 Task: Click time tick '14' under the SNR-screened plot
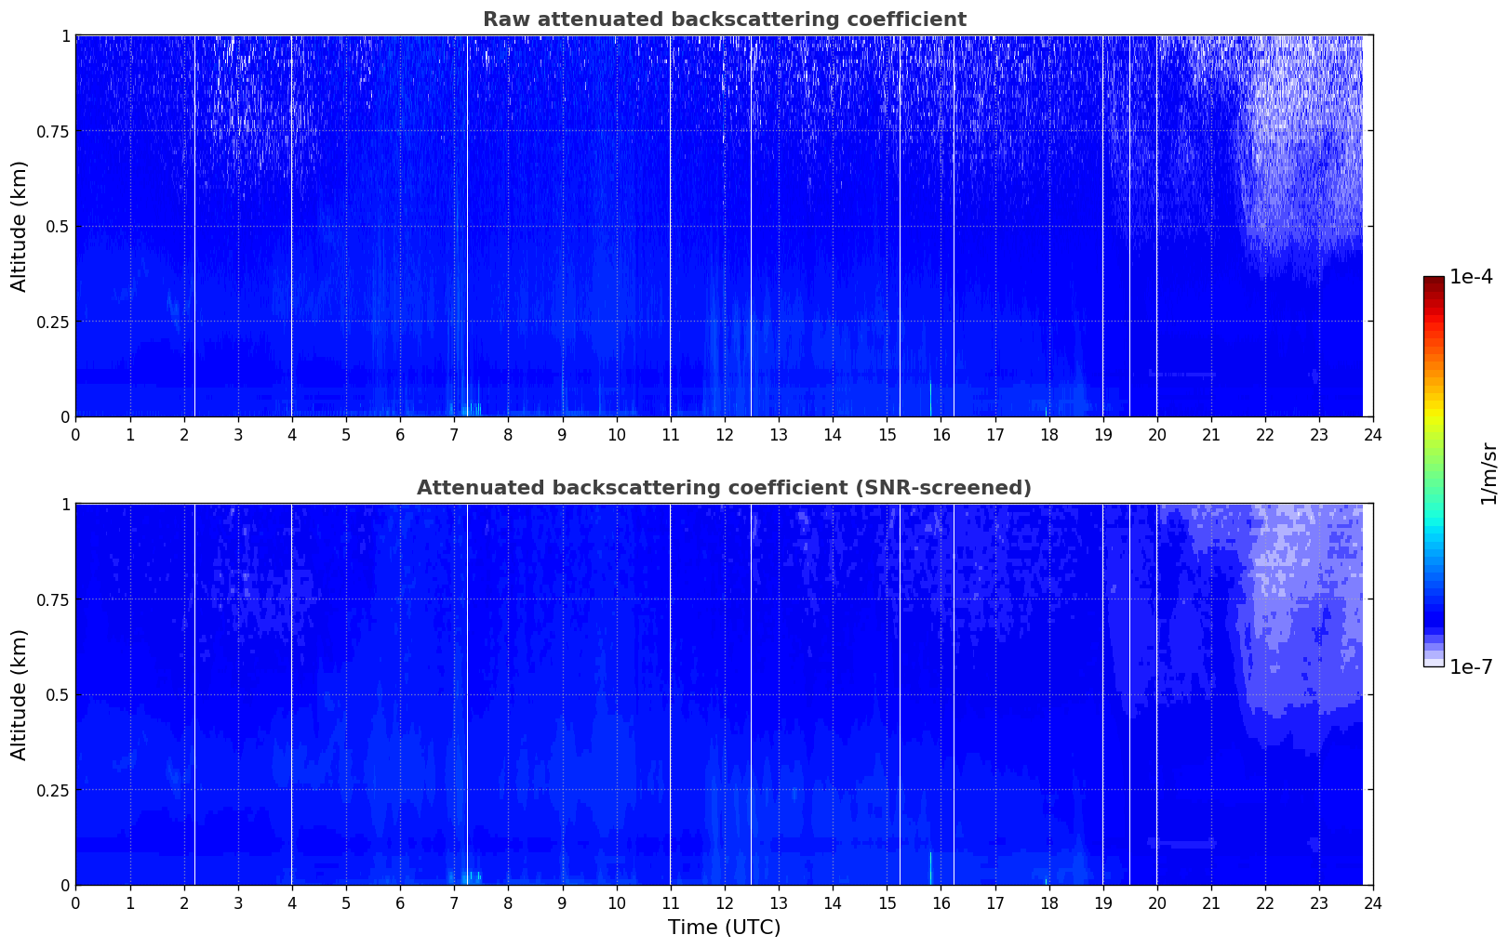click(833, 902)
